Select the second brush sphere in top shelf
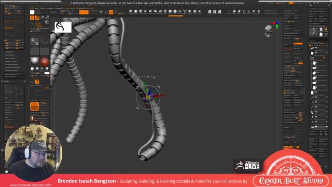 click(135, 11)
